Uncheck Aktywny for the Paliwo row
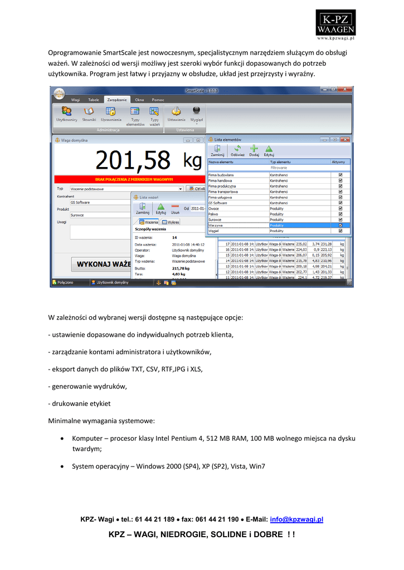This screenshot has height=570, width=404. [340, 214]
